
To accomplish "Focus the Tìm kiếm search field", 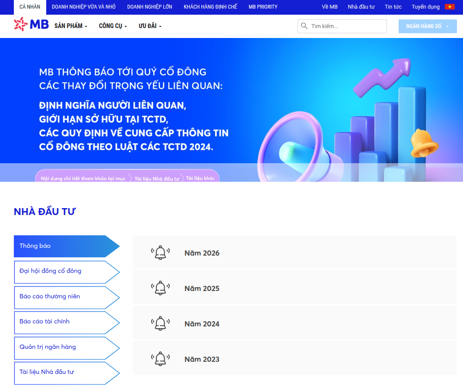I will point(342,26).
